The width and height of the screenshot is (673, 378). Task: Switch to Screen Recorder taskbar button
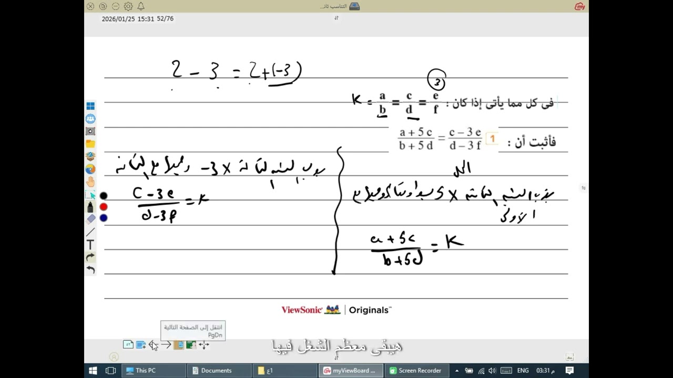click(x=416, y=370)
